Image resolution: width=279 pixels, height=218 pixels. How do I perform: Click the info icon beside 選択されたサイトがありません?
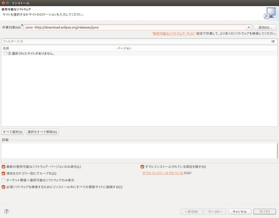[x=10, y=53]
